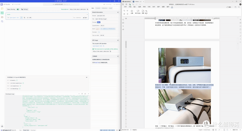
Task: Switch to the Load tab in LM Studio
Action: [110, 8]
